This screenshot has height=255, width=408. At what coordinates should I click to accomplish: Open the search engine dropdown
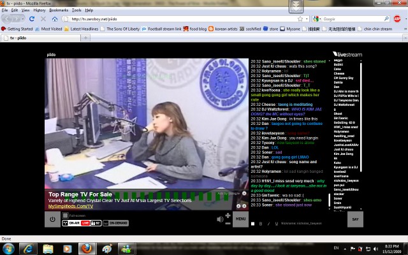click(317, 19)
